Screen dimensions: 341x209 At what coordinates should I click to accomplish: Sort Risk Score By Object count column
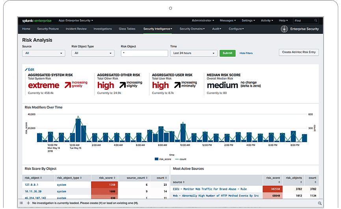pyautogui.click(x=162, y=178)
